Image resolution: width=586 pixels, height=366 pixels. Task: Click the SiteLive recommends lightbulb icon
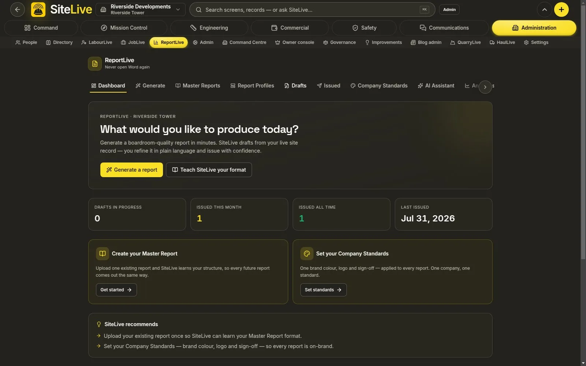pyautogui.click(x=99, y=324)
